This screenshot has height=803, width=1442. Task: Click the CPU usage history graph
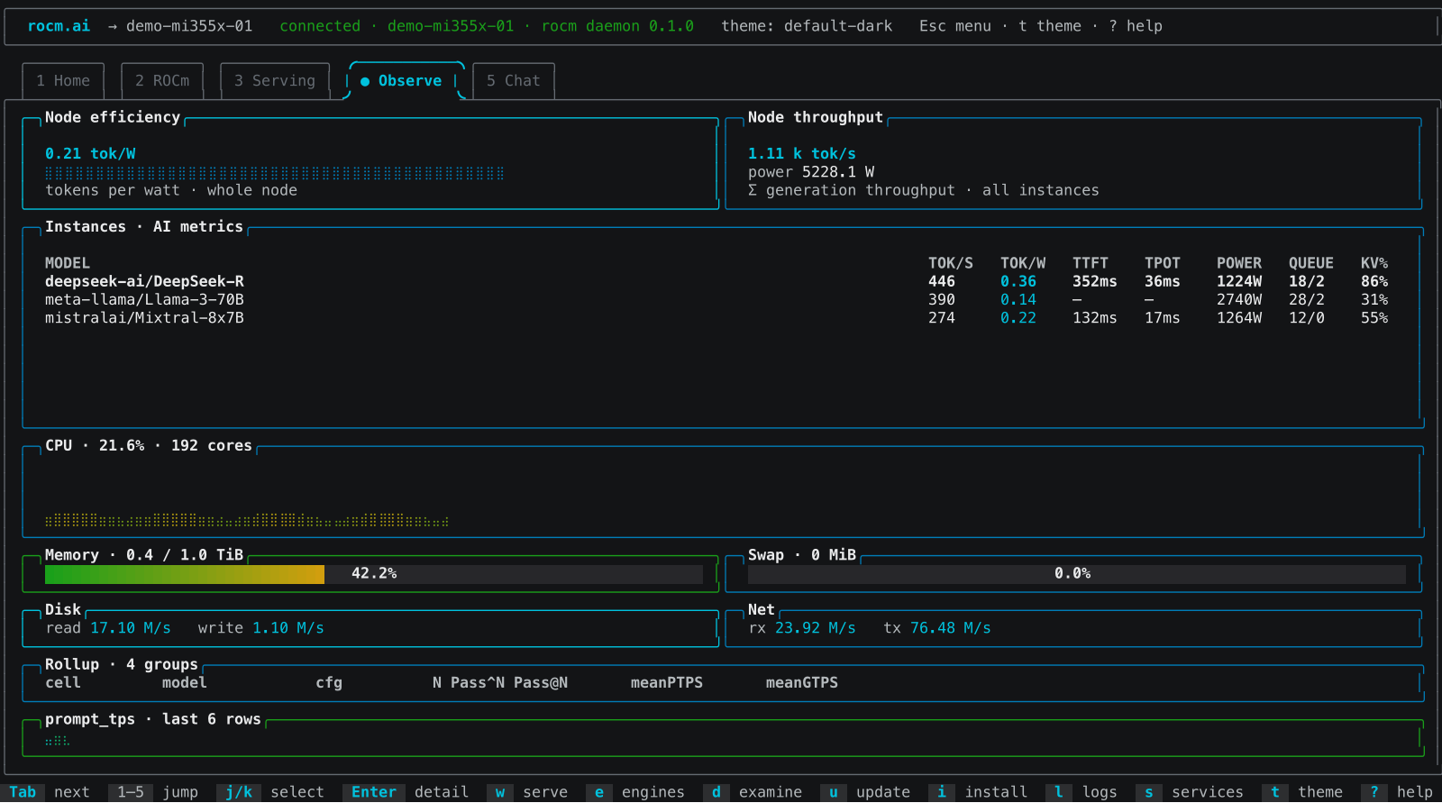tap(247, 520)
